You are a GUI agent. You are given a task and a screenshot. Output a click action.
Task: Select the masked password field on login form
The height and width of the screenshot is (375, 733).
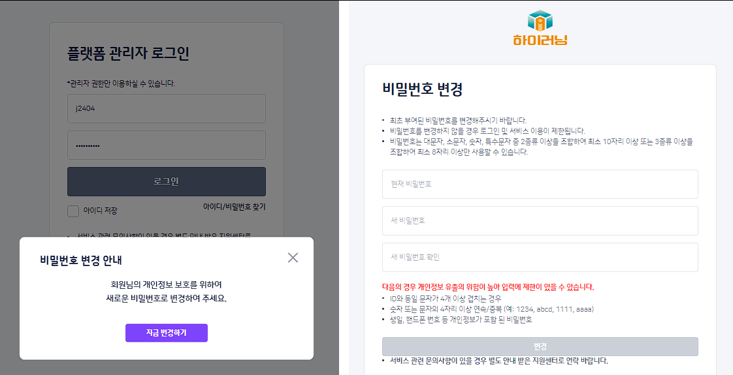[x=167, y=145]
